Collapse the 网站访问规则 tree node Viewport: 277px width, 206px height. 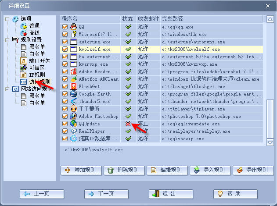7,89
